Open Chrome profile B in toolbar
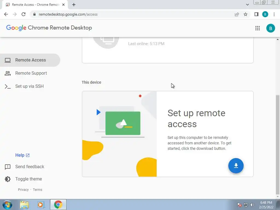 pos(265,14)
